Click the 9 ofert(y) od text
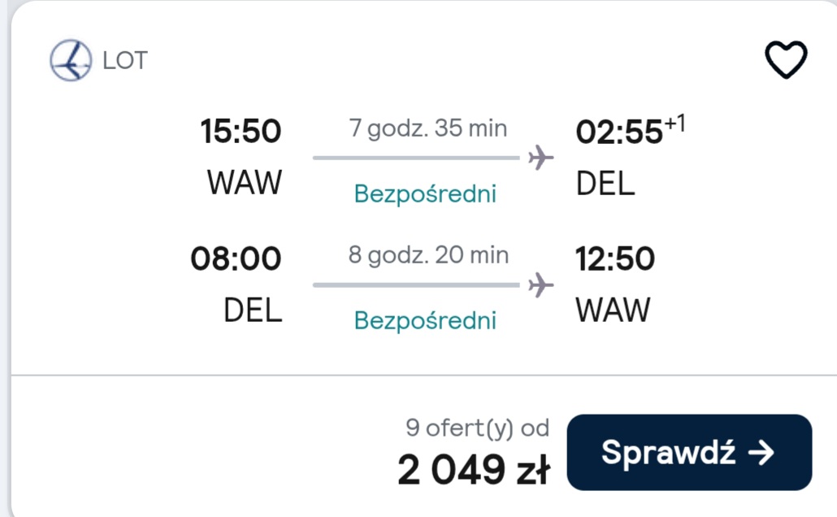The height and width of the screenshot is (517, 837). 477,428
